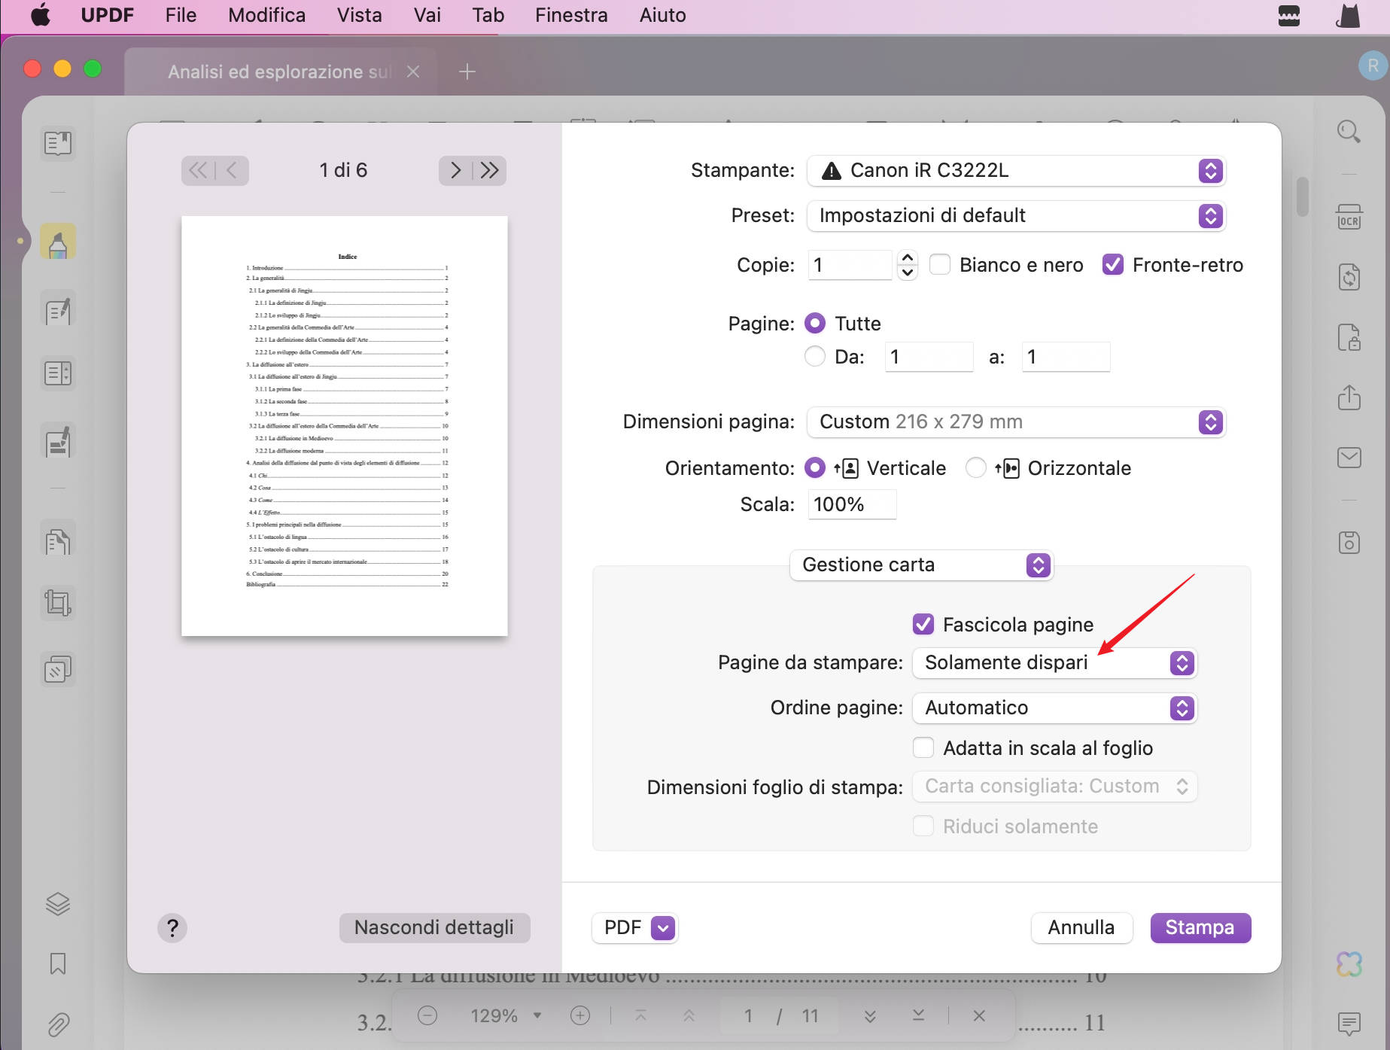This screenshot has width=1390, height=1050.
Task: Open the Bookmarks panel
Action: click(x=58, y=963)
